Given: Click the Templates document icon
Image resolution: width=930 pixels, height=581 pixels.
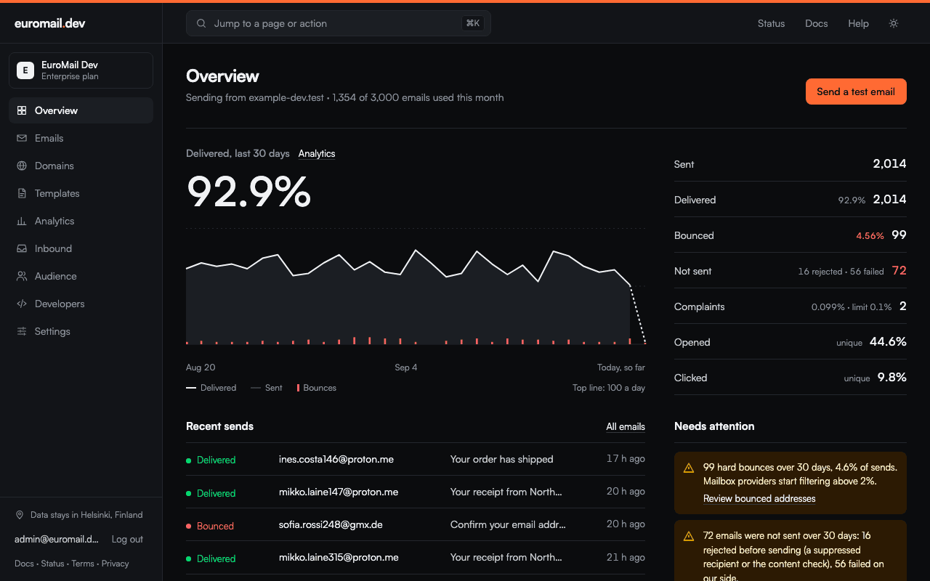Looking at the screenshot, I should tap(22, 193).
